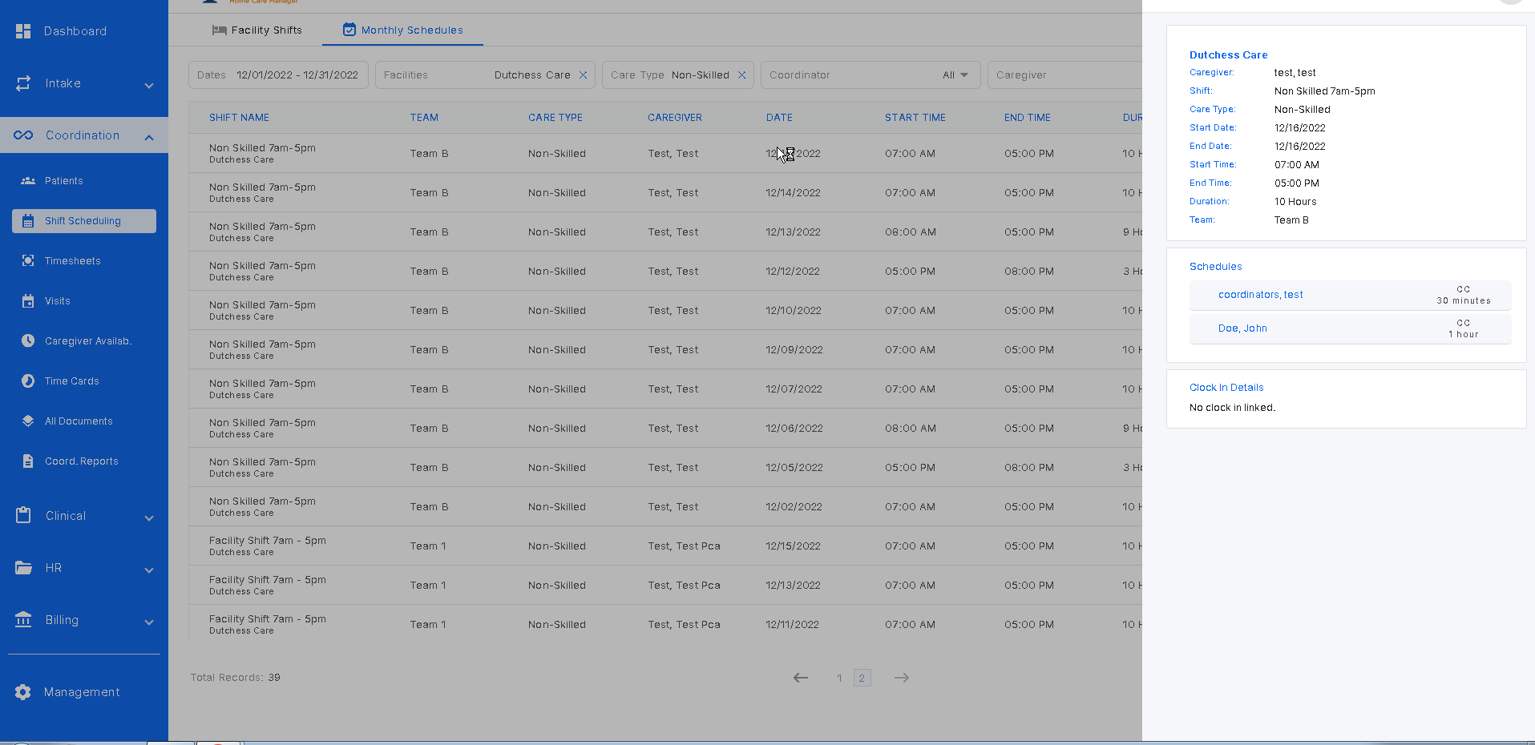Click the Coordination infinity icon
This screenshot has width=1535, height=745.
click(23, 135)
